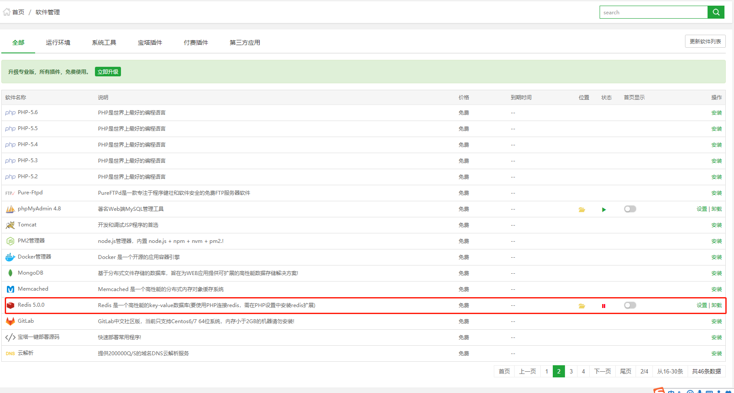Open 设置 for Redis 5.0.0
Viewport: 734px width, 393px height.
tap(701, 305)
